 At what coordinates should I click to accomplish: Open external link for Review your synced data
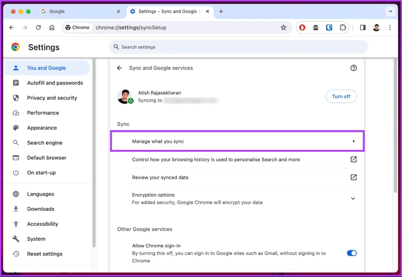point(354,177)
